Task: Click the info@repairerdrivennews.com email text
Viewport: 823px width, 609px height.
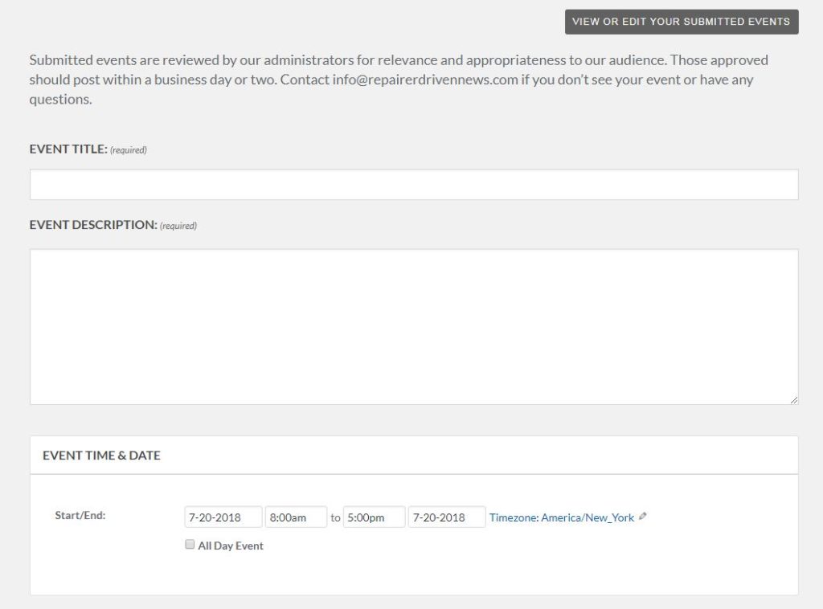Action: tap(425, 80)
